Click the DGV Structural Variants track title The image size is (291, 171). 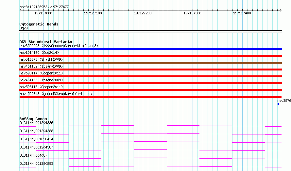click(x=46, y=42)
